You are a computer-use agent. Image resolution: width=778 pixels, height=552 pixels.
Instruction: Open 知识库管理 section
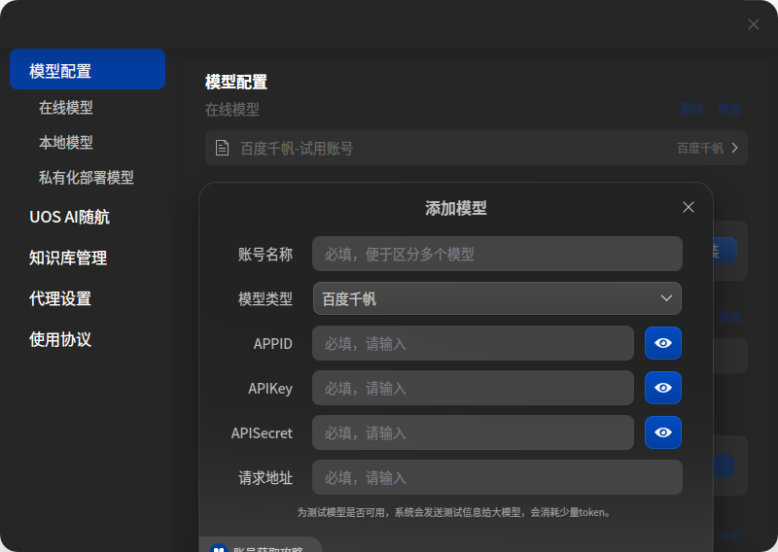pos(68,258)
